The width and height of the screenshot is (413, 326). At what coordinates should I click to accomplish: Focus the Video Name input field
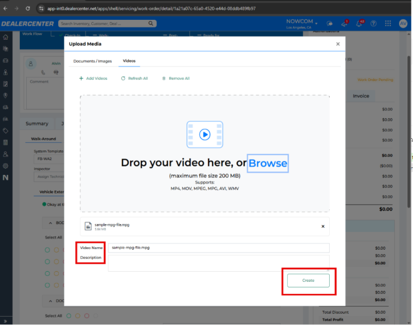[x=218, y=248]
